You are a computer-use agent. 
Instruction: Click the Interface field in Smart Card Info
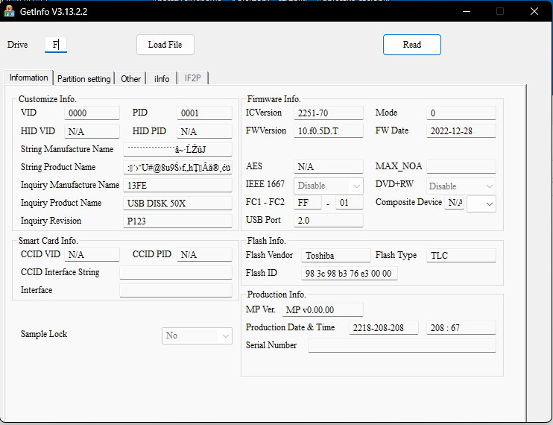pos(176,291)
